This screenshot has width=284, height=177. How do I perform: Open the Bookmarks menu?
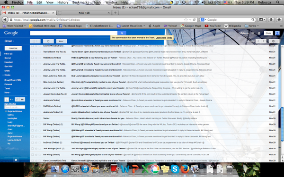pos(80,2)
